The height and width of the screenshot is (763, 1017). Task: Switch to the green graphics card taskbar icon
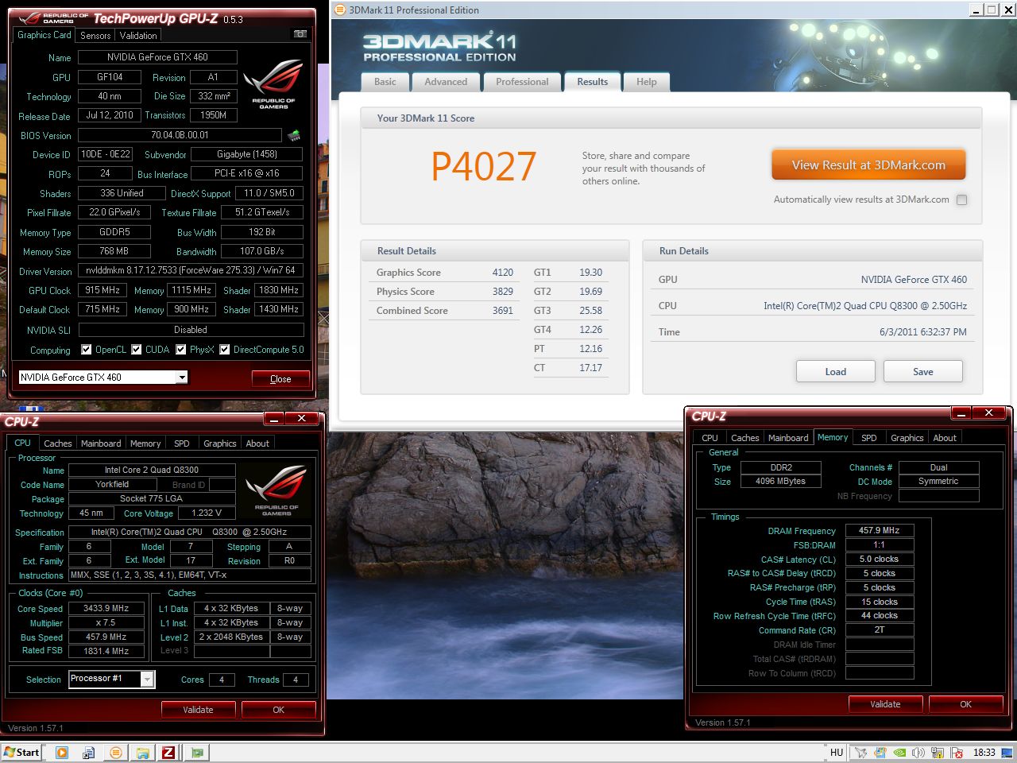[196, 752]
